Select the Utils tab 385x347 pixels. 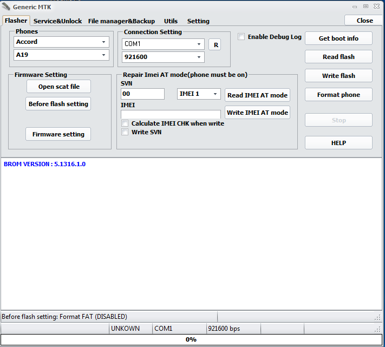click(171, 21)
